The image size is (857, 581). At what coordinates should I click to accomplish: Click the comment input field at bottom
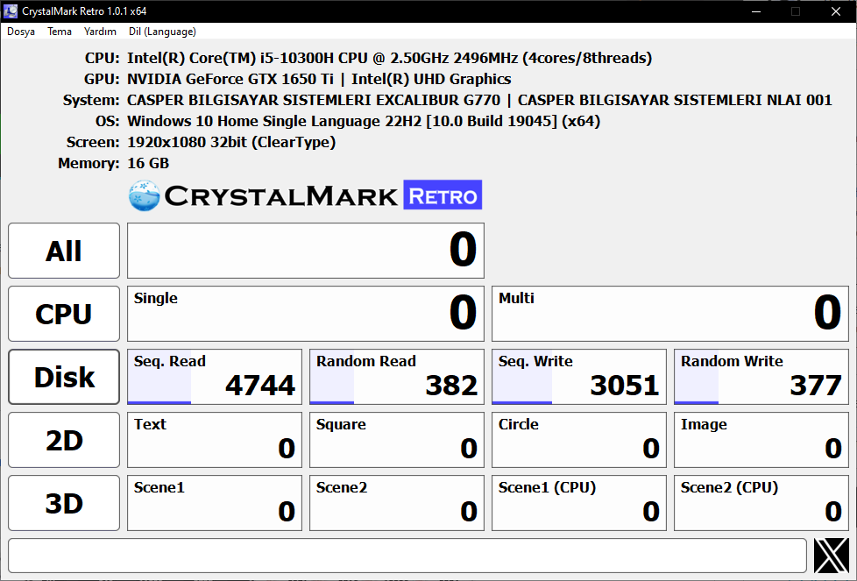point(407,556)
